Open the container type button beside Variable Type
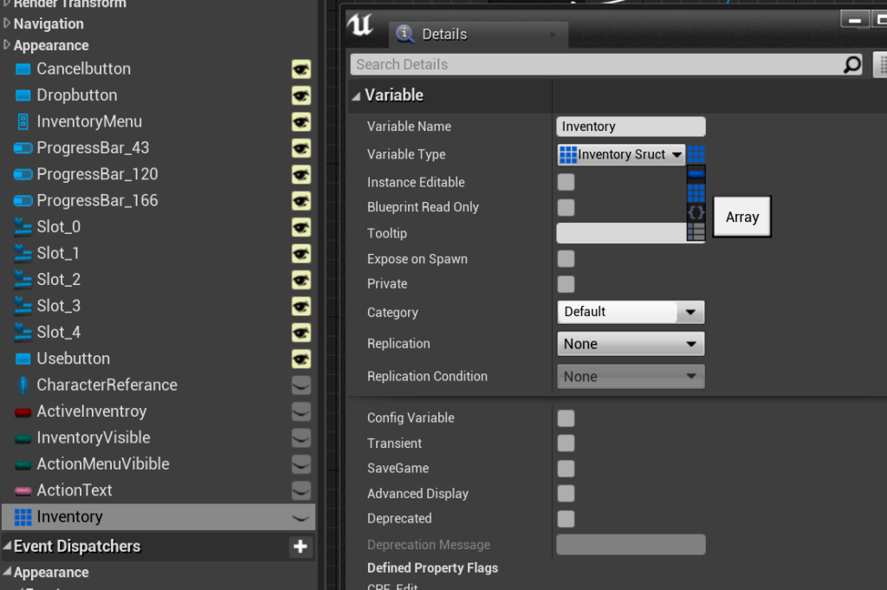The height and width of the screenshot is (590, 887). (696, 154)
